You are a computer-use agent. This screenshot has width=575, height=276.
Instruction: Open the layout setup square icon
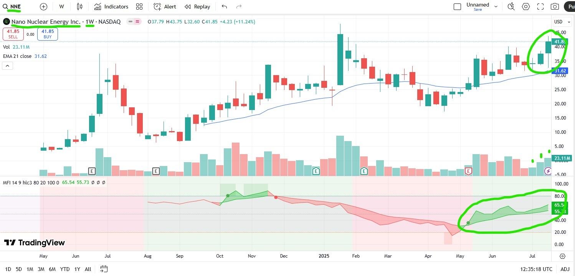(457, 7)
